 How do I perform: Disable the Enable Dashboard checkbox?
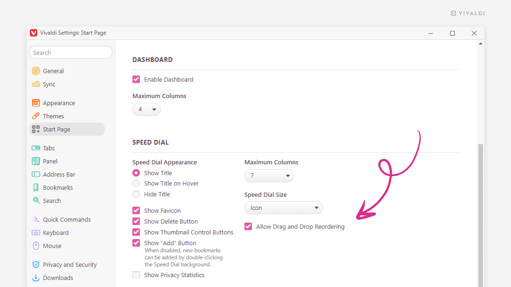136,79
